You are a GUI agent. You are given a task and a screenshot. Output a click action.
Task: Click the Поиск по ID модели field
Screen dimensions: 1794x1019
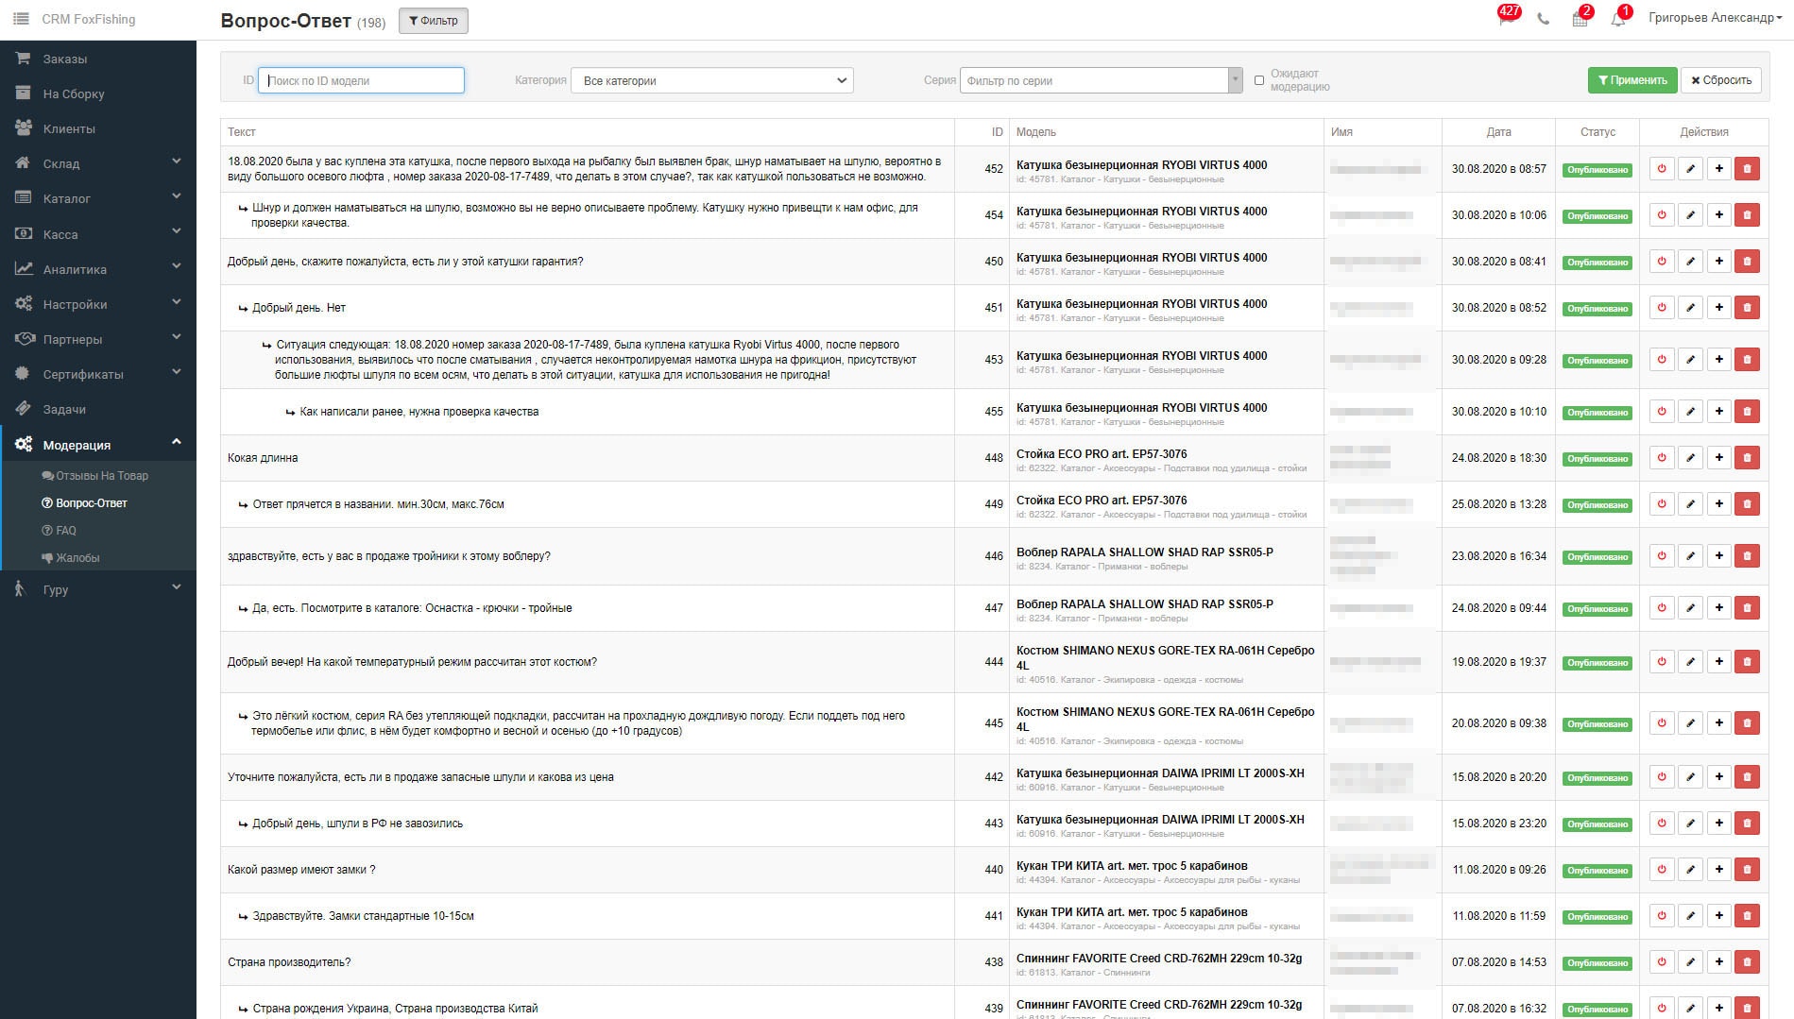click(x=361, y=80)
